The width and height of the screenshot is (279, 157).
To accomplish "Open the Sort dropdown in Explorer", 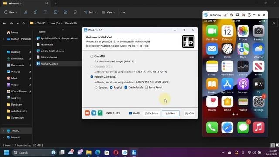I will click(x=90, y=12).
